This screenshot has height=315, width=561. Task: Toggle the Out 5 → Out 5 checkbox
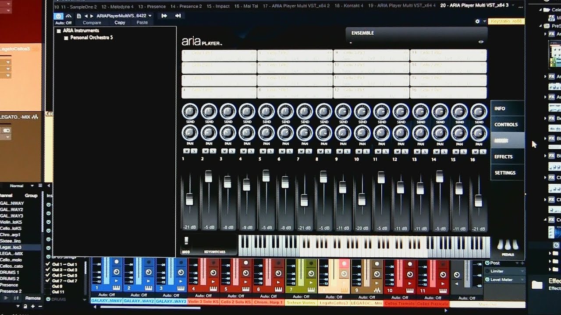coord(48,275)
